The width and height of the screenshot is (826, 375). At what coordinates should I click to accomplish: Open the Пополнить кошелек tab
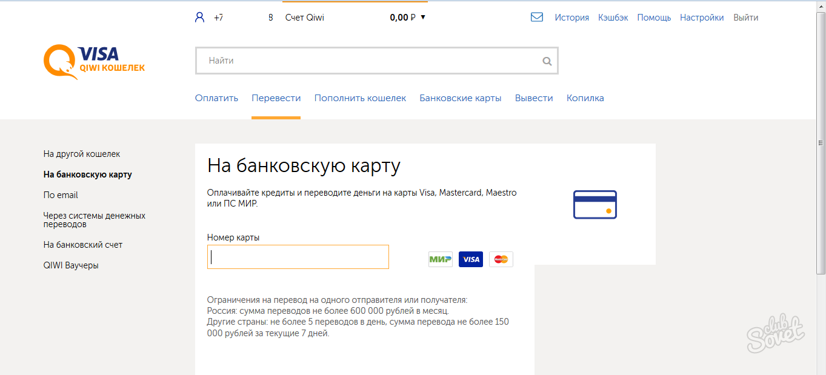(360, 98)
